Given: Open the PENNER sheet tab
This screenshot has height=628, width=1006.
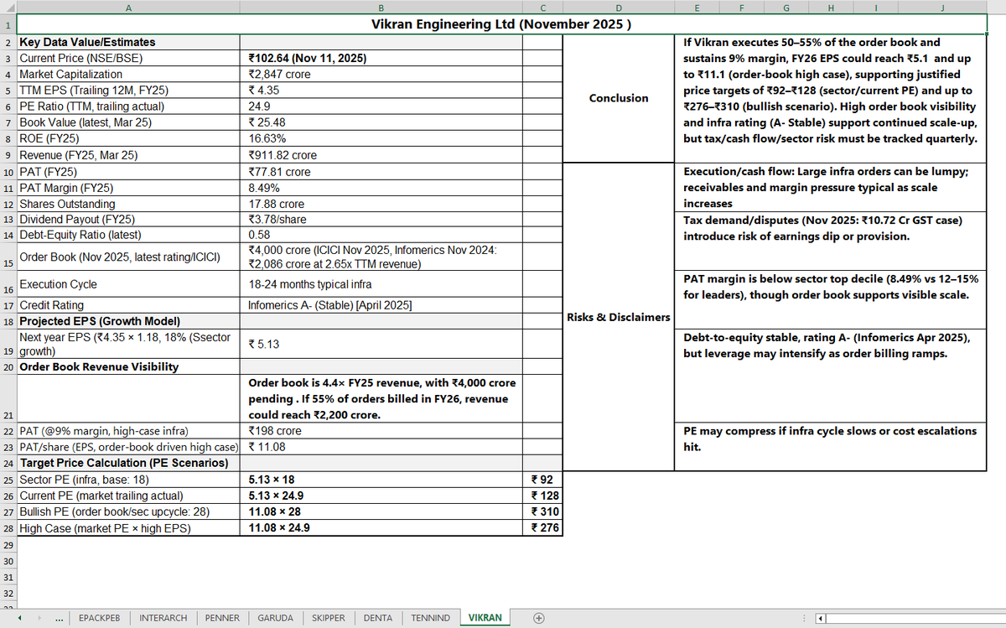Looking at the screenshot, I should pos(222,618).
